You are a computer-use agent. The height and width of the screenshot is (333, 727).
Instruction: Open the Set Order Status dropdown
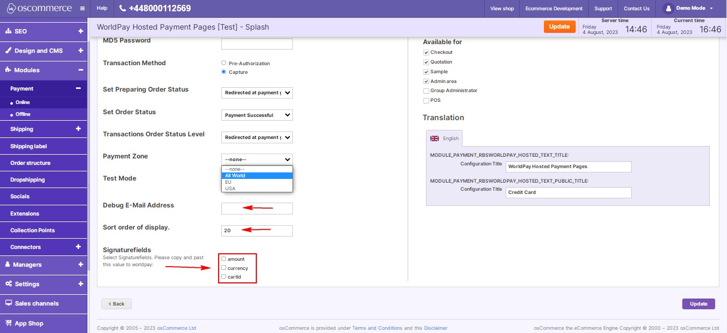[257, 115]
